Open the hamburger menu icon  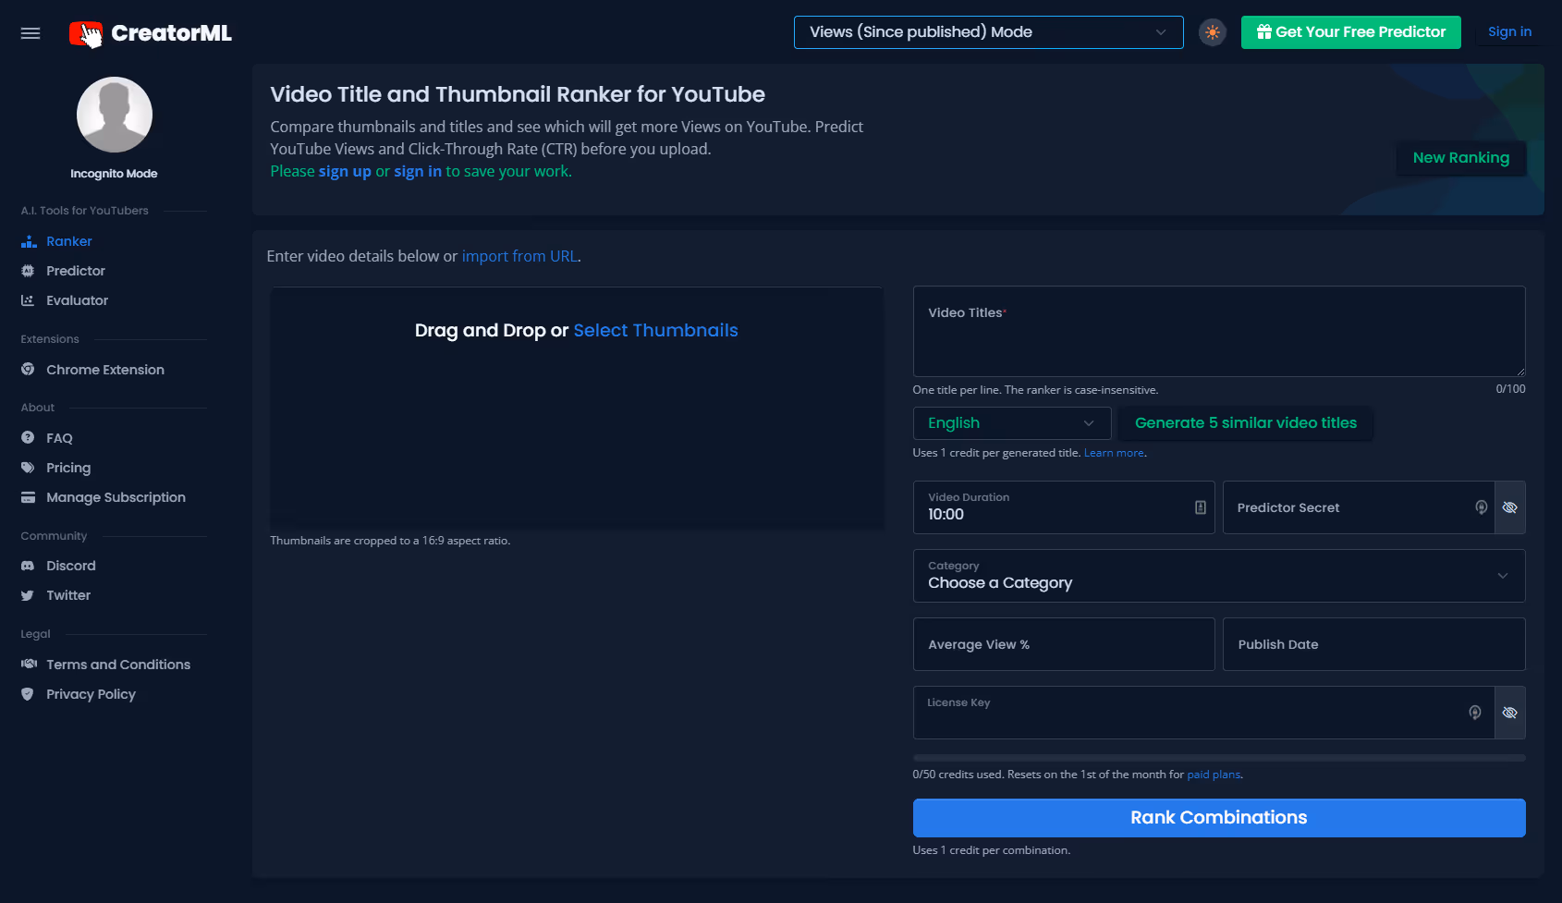click(30, 32)
